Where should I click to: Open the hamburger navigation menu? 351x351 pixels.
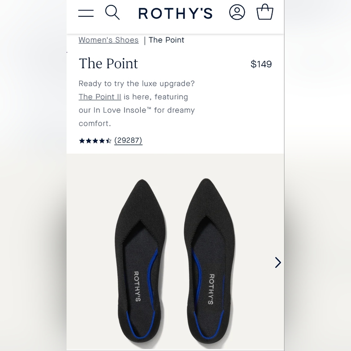click(x=86, y=13)
